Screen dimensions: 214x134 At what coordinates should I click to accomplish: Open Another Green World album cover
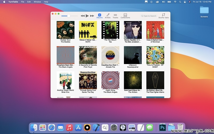(x=66, y=80)
